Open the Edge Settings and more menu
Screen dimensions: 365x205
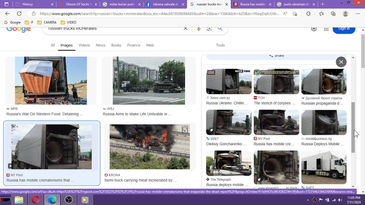point(358,14)
